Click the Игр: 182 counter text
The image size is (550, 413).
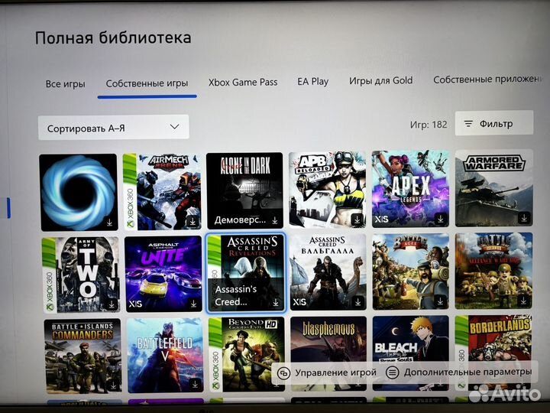(429, 125)
